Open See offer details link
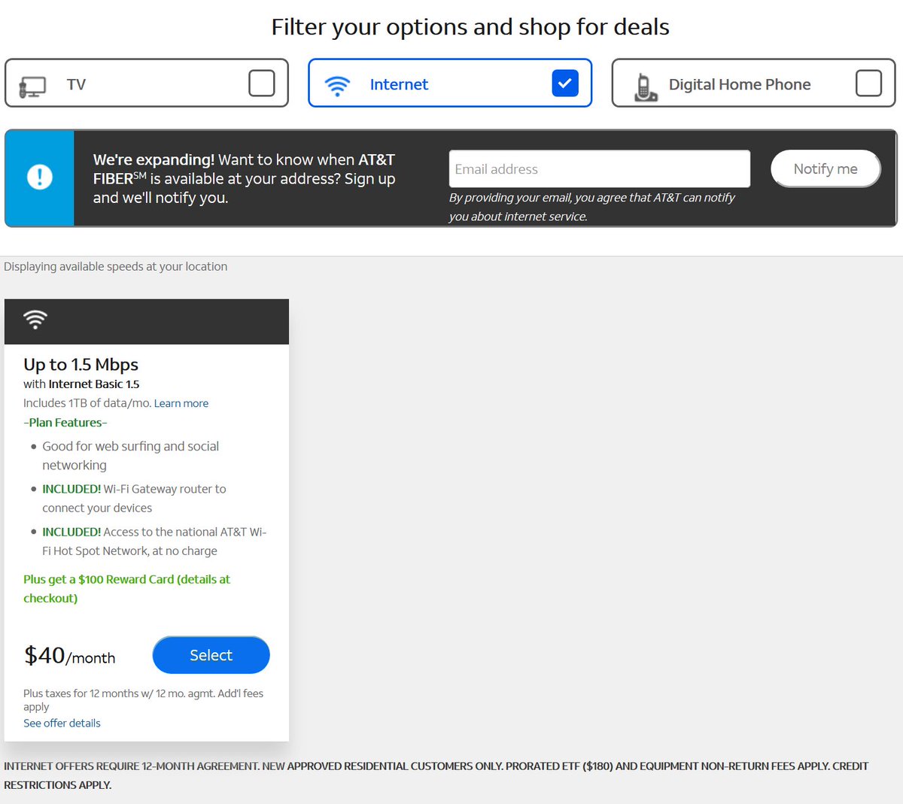 pyautogui.click(x=62, y=723)
